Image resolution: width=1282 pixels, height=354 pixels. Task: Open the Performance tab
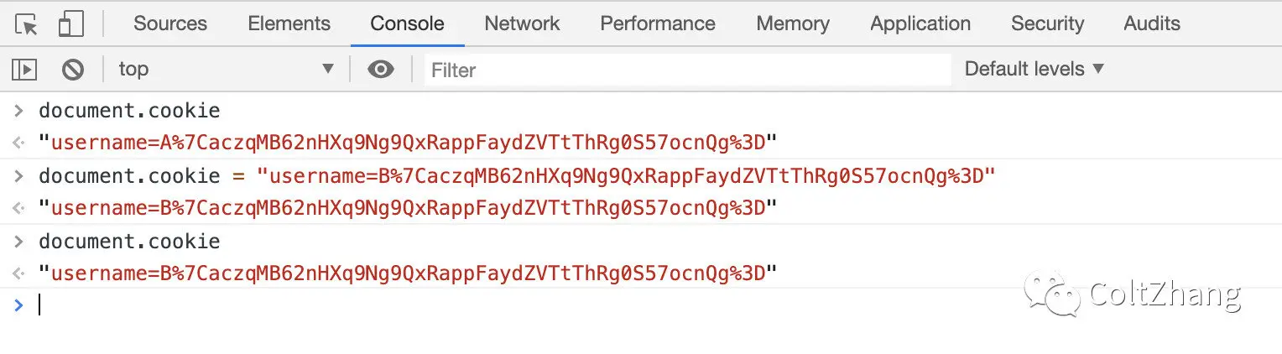[x=658, y=24]
